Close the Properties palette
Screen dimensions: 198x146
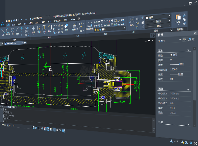point(195,33)
